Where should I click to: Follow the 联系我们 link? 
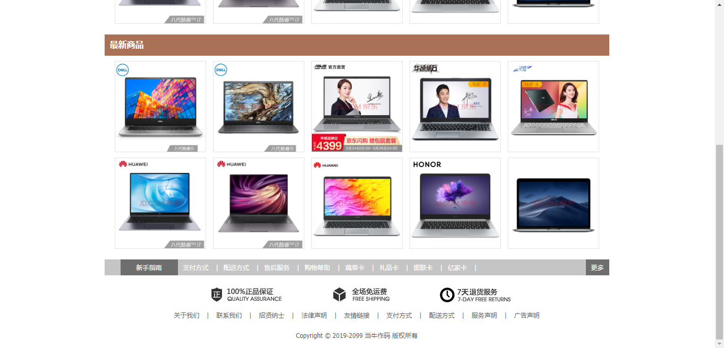[229, 316]
